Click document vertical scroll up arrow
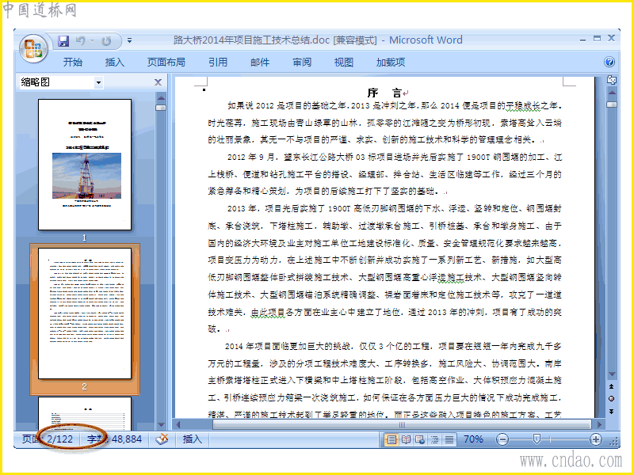Viewport: 634px width, 475px height. tap(612, 93)
